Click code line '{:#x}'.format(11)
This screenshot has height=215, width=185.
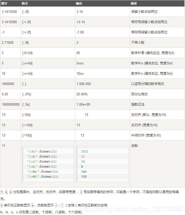pos(43,171)
